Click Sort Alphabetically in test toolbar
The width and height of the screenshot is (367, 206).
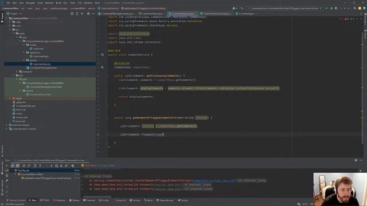(x=24, y=165)
